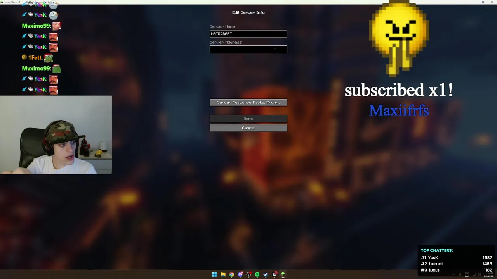Click the microphone icon in the system tray

click(460, 274)
